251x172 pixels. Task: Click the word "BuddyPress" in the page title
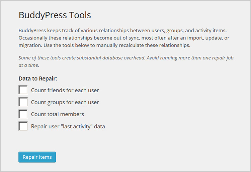click(43, 15)
